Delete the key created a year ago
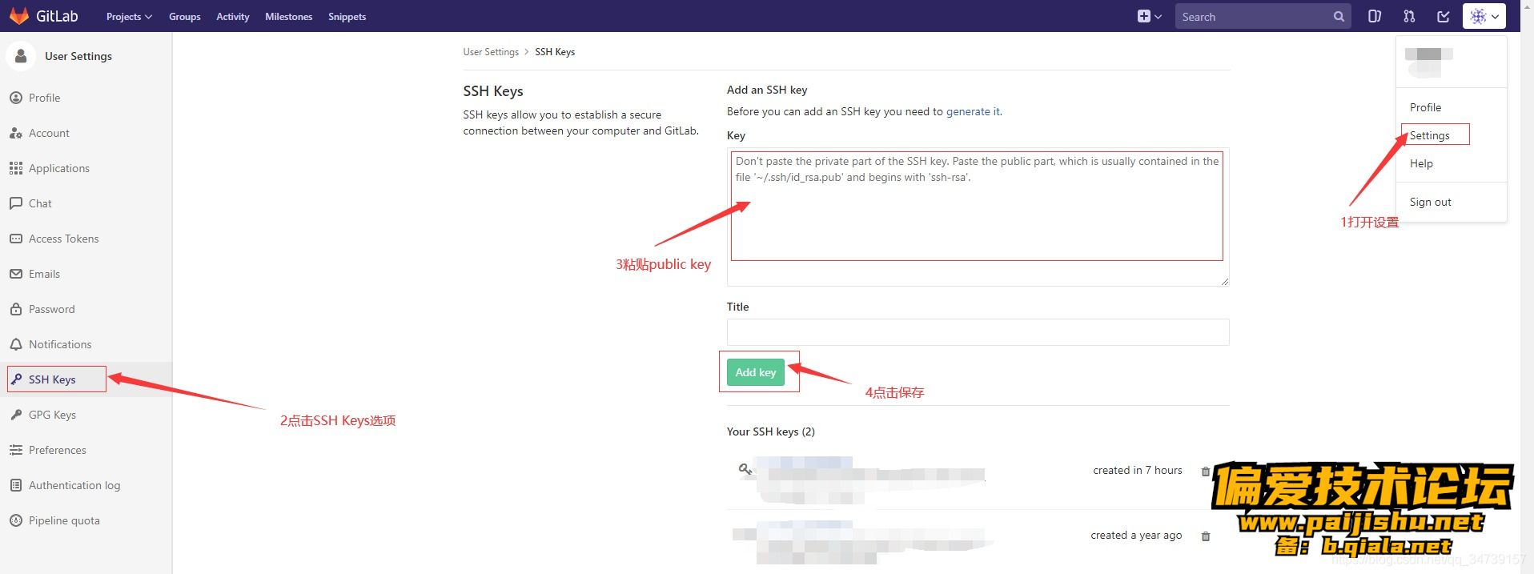 point(1206,536)
